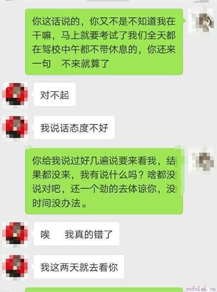Tap the gray timestamp bar at the top

[108, 0]
